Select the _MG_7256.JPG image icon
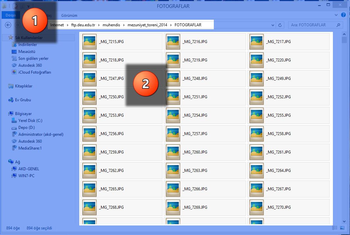This screenshot has width=350, height=235. click(89, 133)
